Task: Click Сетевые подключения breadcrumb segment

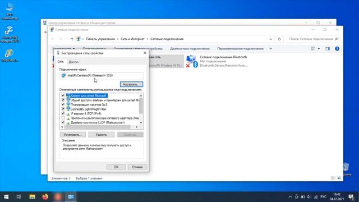Action: 167,39
